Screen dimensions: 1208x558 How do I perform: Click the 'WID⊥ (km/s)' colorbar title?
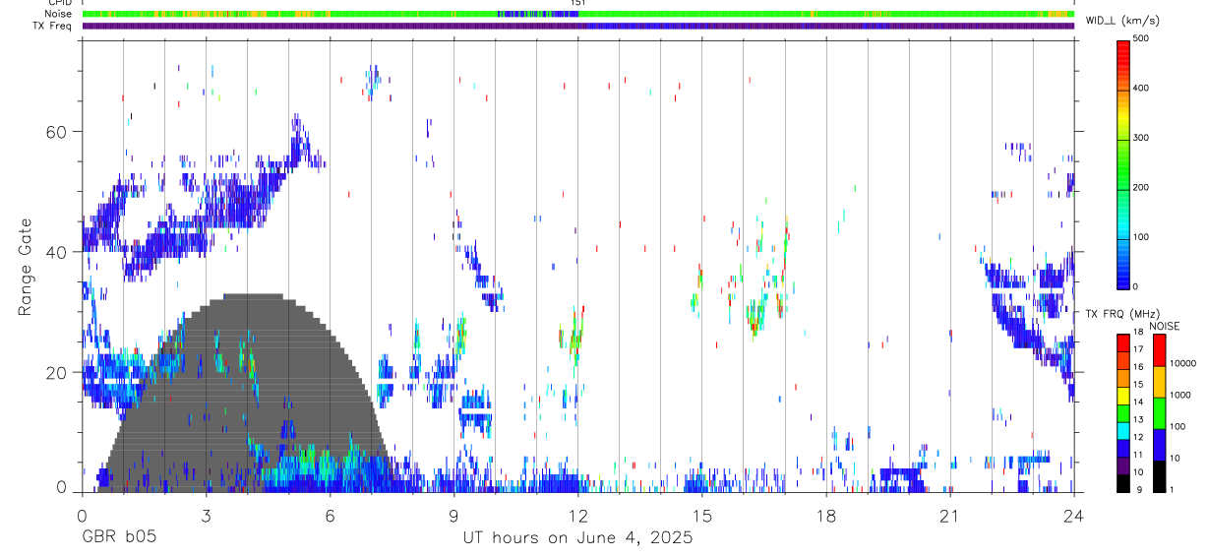click(x=1121, y=19)
